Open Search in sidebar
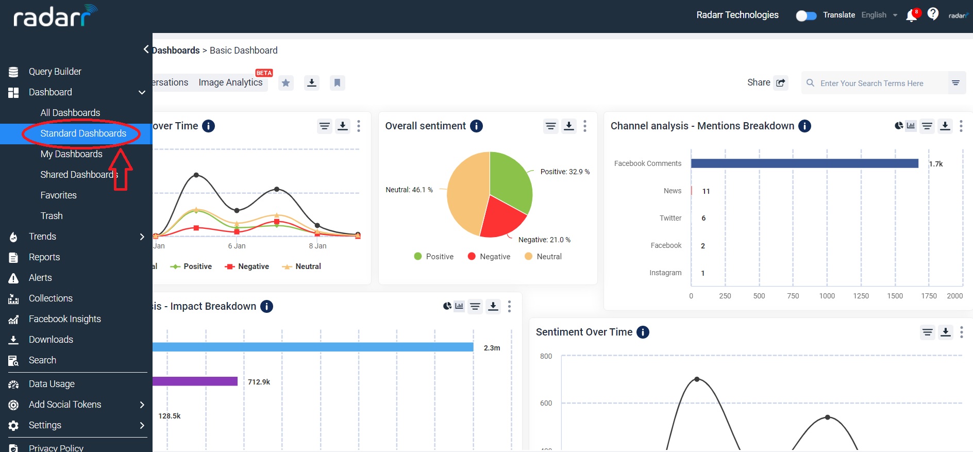The height and width of the screenshot is (452, 973). tap(42, 360)
